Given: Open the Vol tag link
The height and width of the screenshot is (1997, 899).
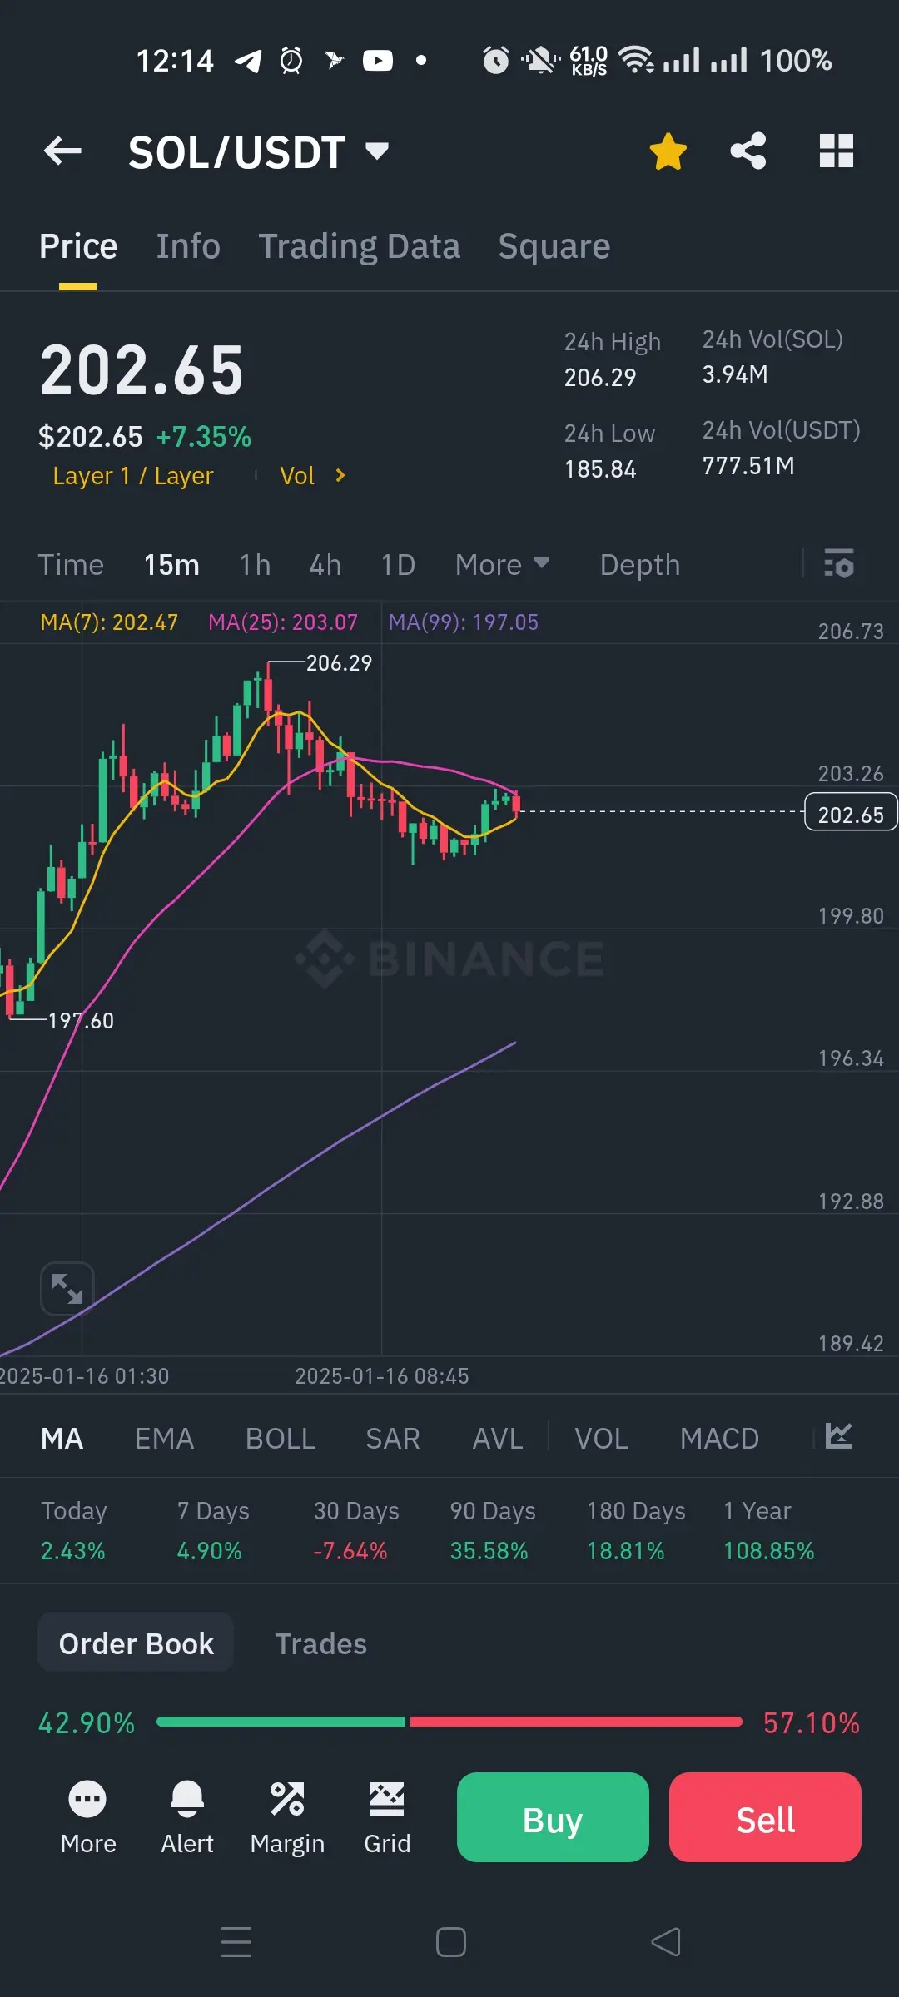Looking at the screenshot, I should tap(297, 476).
